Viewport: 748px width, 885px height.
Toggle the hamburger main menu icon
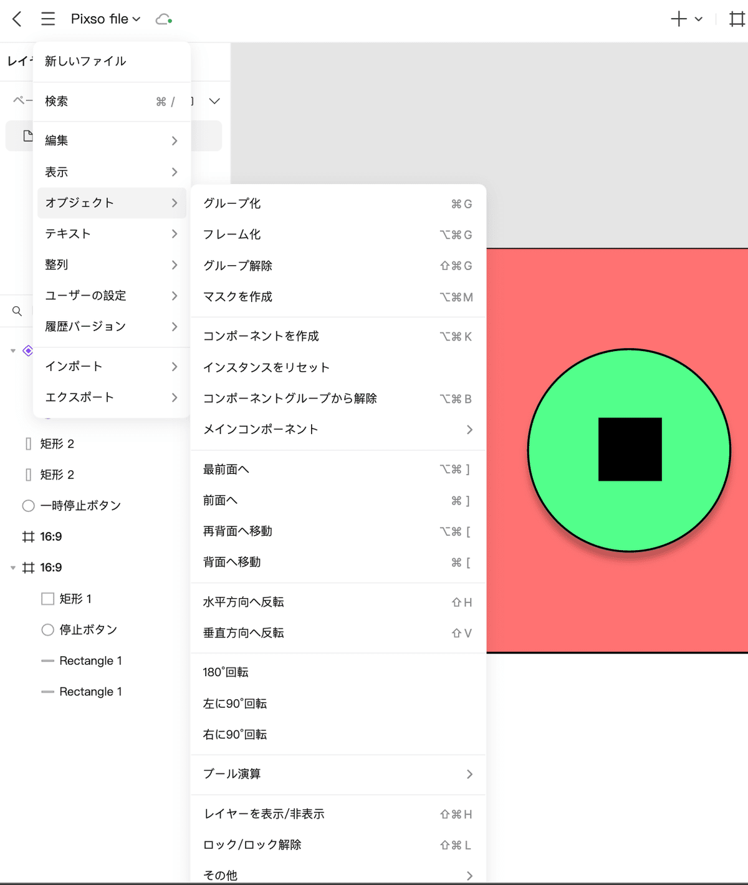(x=48, y=19)
